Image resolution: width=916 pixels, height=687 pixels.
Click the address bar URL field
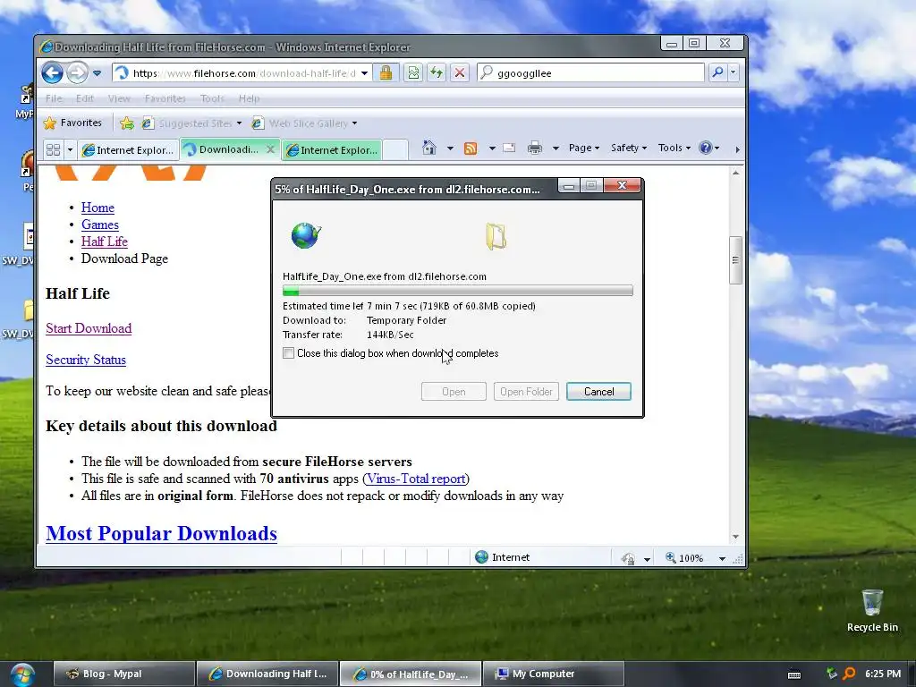(243, 73)
